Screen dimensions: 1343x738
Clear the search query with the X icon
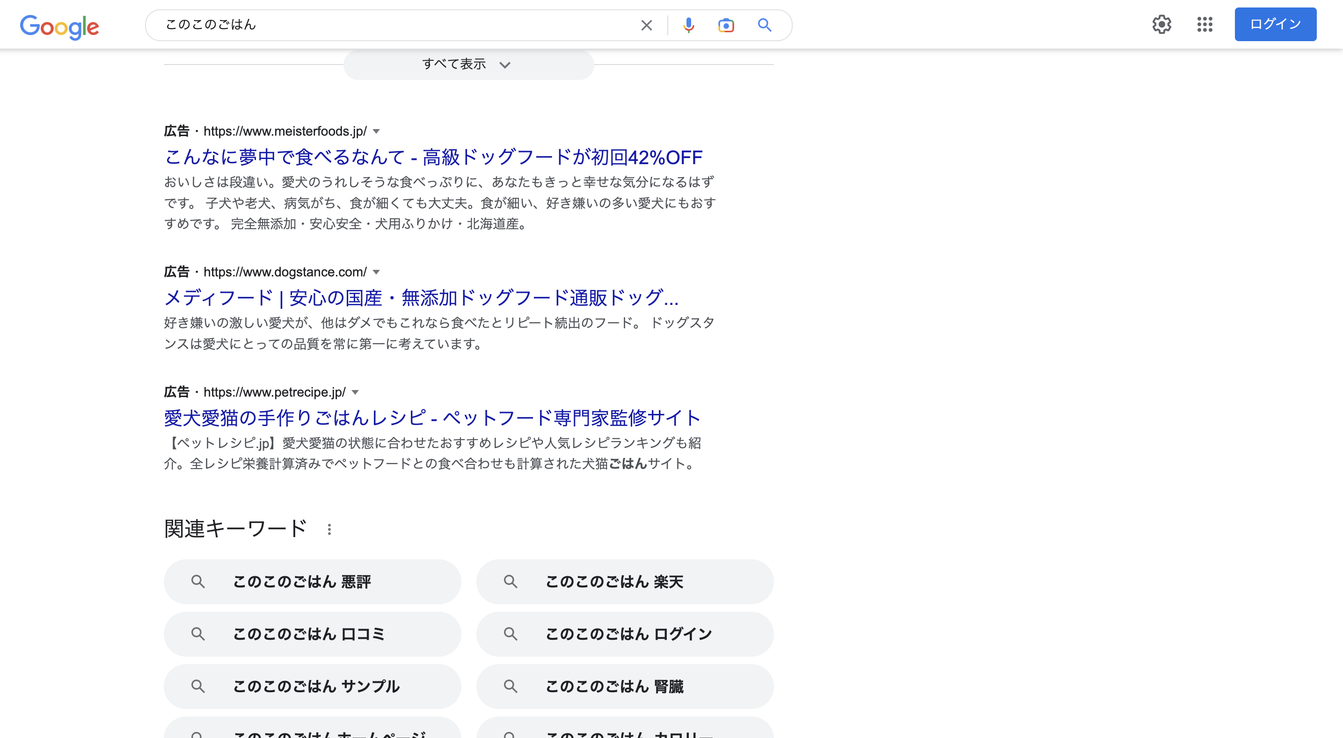(647, 25)
